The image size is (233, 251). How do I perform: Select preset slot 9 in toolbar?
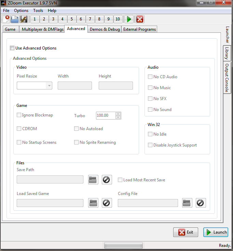[108, 19]
